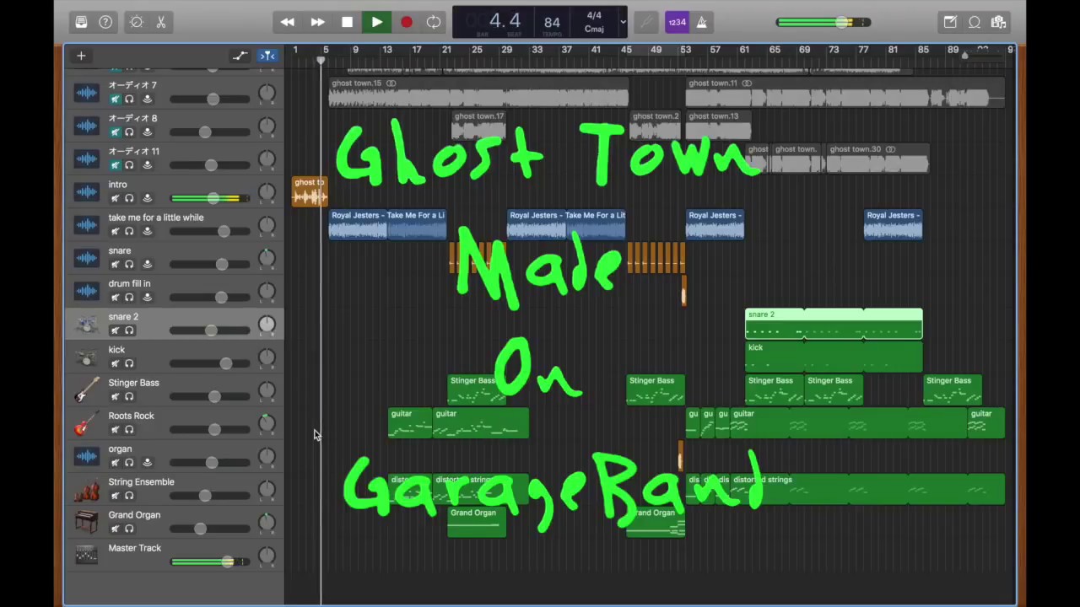This screenshot has width=1080, height=607.
Task: Select the ghost town.15 audio region
Action: point(478,93)
